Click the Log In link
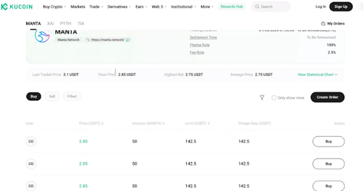Screen dimensions: 363x191 321,7
